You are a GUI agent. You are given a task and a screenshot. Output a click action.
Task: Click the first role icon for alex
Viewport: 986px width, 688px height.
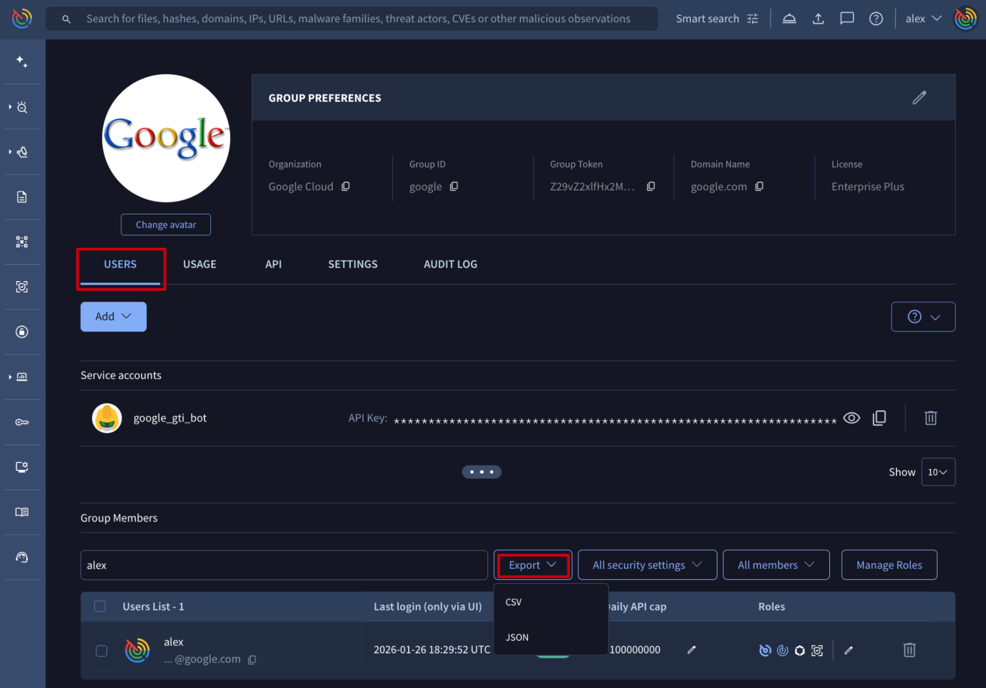765,650
